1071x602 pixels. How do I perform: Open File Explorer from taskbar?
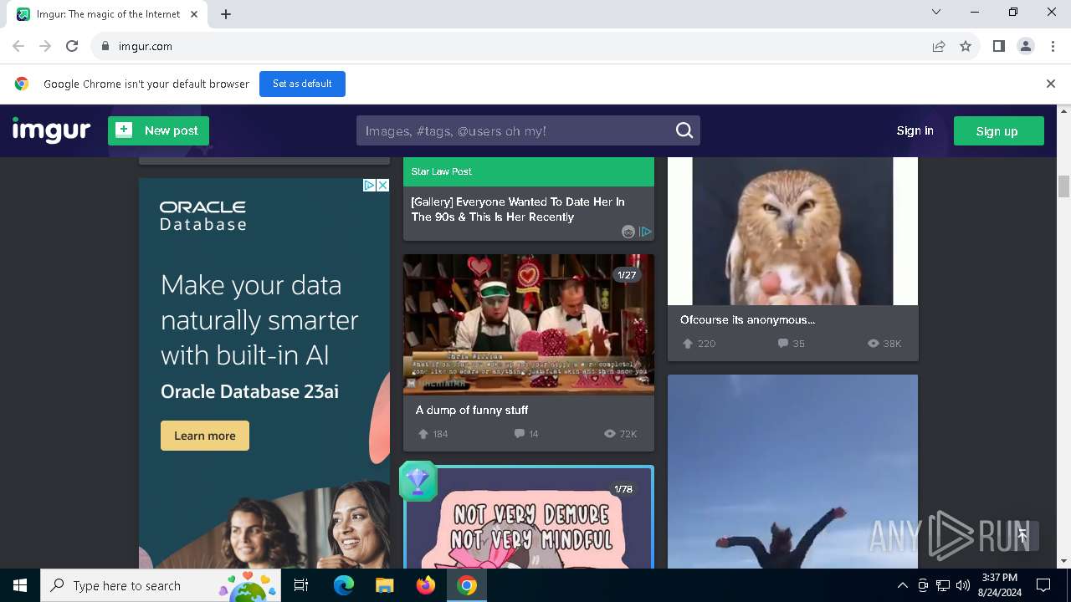(x=384, y=585)
